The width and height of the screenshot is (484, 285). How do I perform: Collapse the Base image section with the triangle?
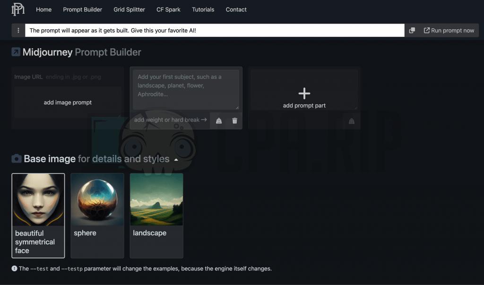click(x=176, y=160)
